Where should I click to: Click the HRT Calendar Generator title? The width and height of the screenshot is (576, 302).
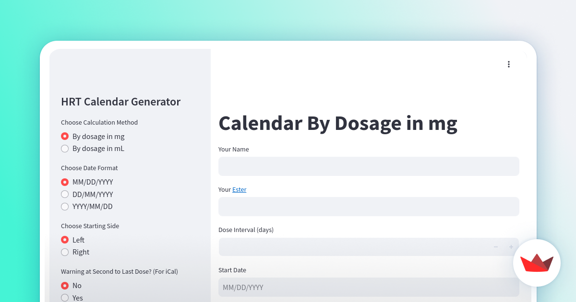[x=120, y=102]
